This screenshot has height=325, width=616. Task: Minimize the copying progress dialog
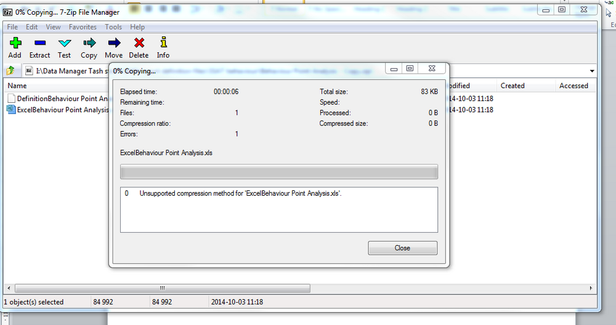(394, 69)
